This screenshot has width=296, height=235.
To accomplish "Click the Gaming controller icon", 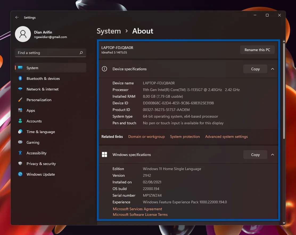I will tap(20, 142).
